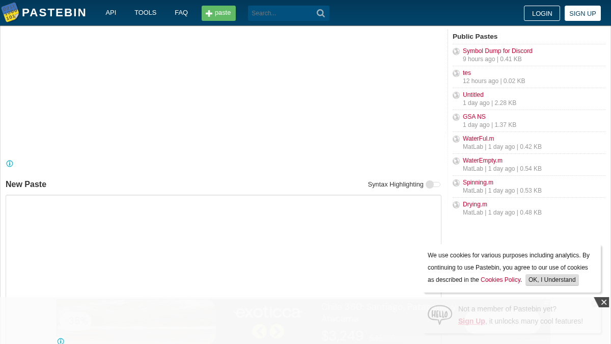Open the TOOLS menu item
This screenshot has height=344, width=611.
pos(145,13)
